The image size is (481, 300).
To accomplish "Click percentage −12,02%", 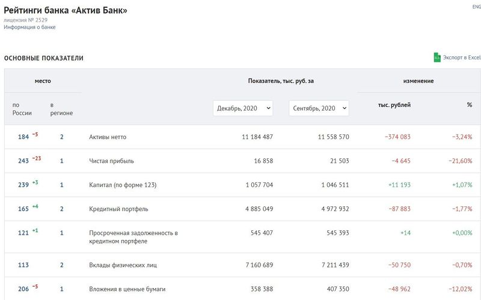I will click(460, 289).
